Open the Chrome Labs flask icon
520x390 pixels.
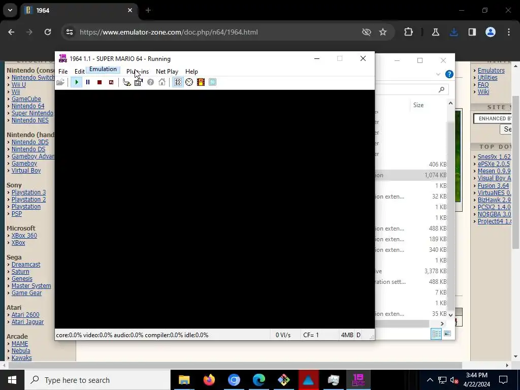click(x=435, y=32)
